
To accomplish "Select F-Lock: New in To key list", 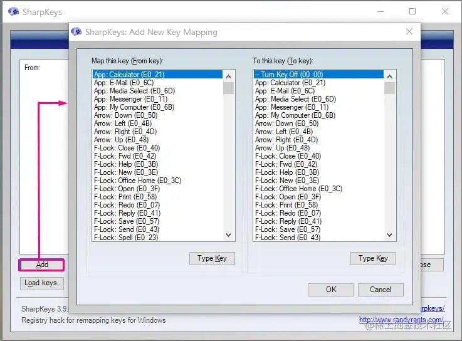I will 319,181.
